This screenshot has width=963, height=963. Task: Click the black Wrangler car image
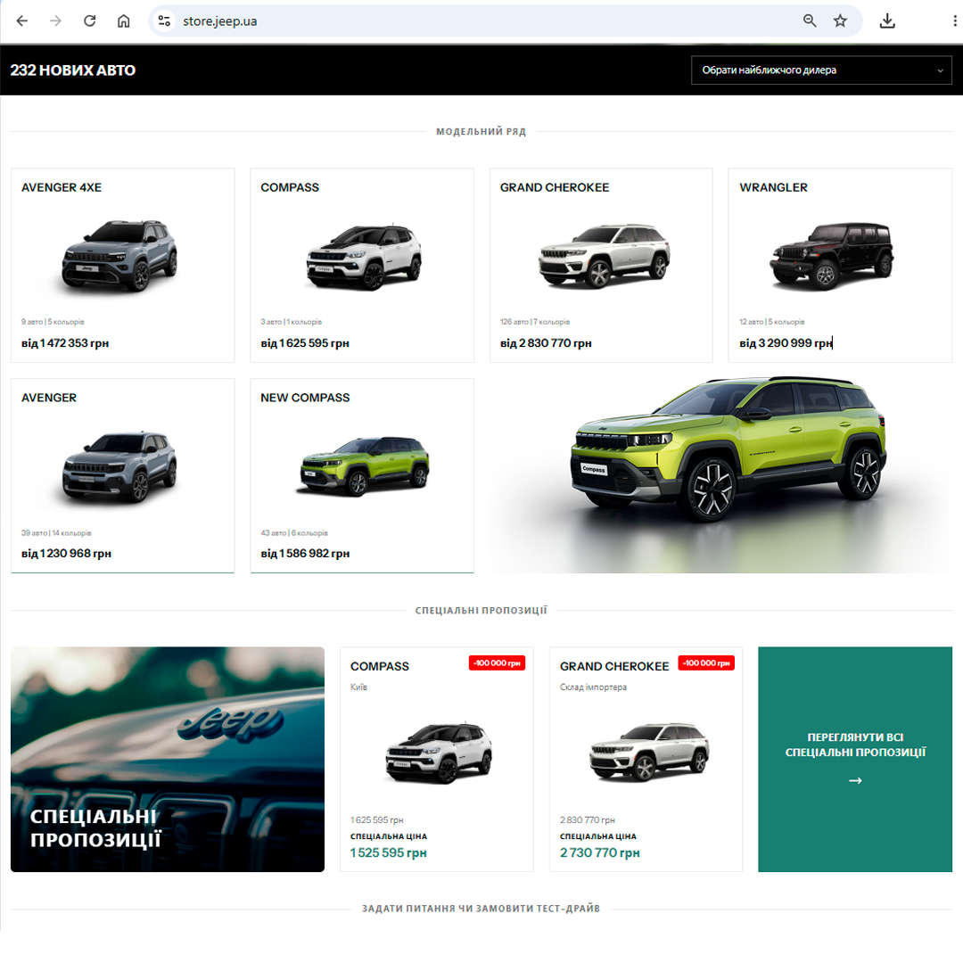click(832, 256)
